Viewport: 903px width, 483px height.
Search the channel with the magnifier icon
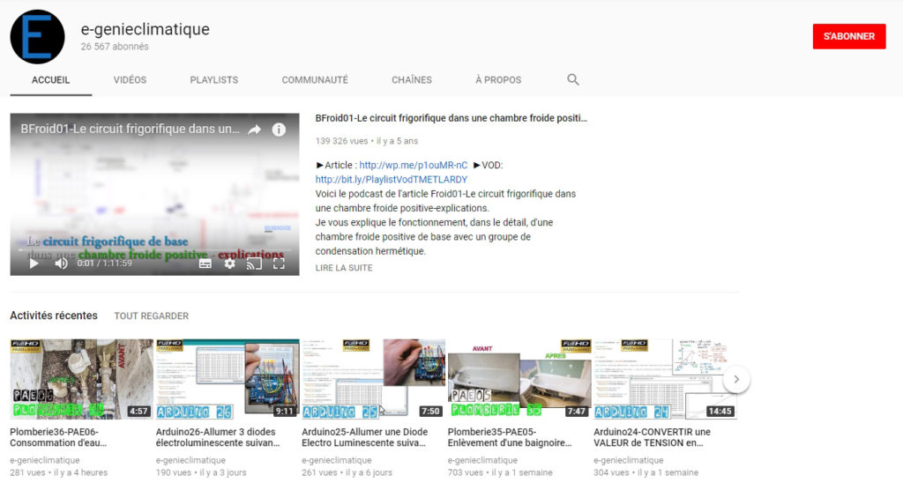coord(572,79)
